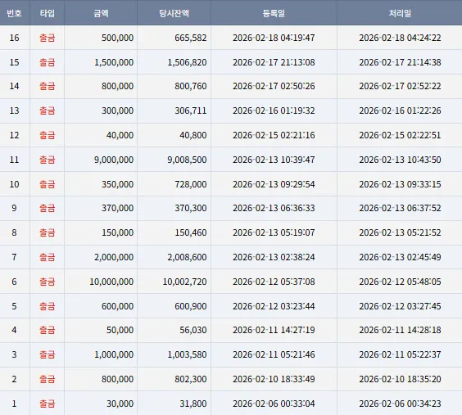The height and width of the screenshot is (415, 462).
Task: Click registration date 2026-02-13 10:39:47
Action: coord(274,160)
